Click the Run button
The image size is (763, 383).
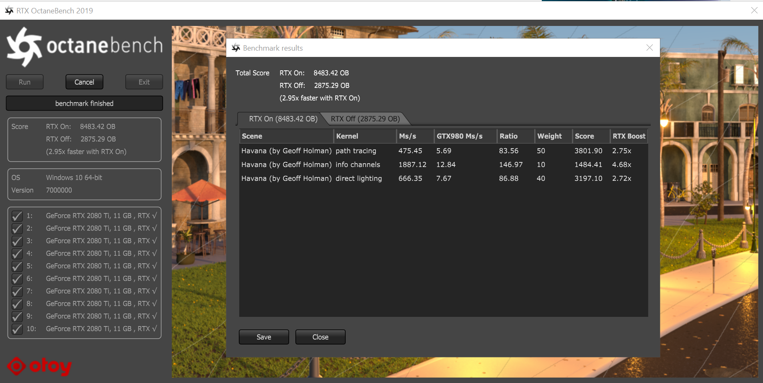25,82
